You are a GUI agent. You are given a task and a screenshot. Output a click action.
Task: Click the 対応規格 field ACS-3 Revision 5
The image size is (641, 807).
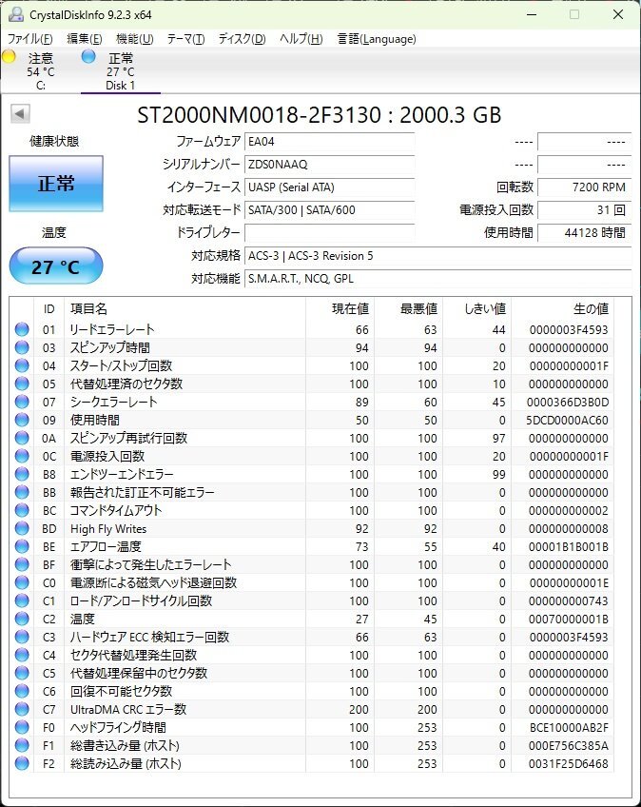[438, 256]
